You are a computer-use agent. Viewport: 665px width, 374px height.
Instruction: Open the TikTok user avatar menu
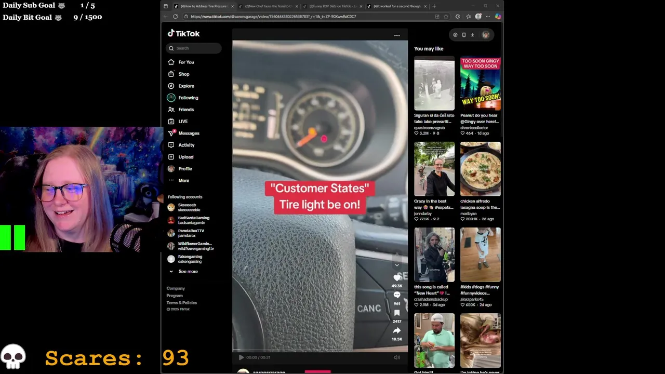click(x=486, y=35)
